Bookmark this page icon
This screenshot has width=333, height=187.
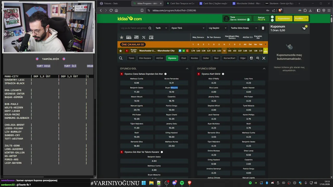click(x=142, y=10)
